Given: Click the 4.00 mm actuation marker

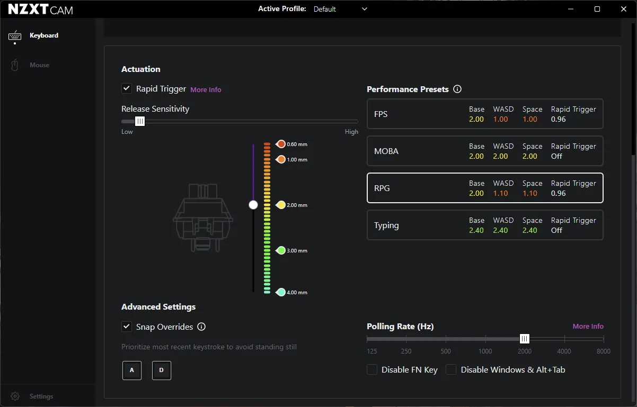Looking at the screenshot, I should click(281, 292).
